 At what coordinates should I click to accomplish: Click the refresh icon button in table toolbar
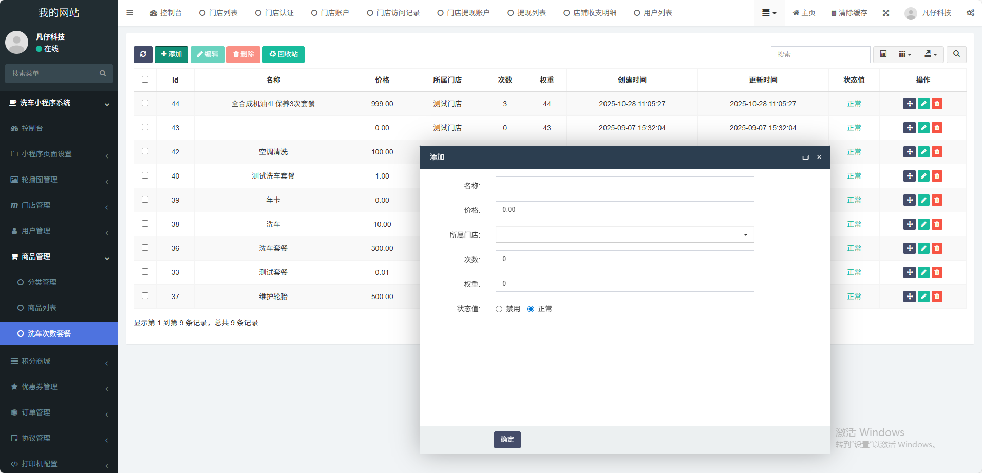[x=143, y=54]
